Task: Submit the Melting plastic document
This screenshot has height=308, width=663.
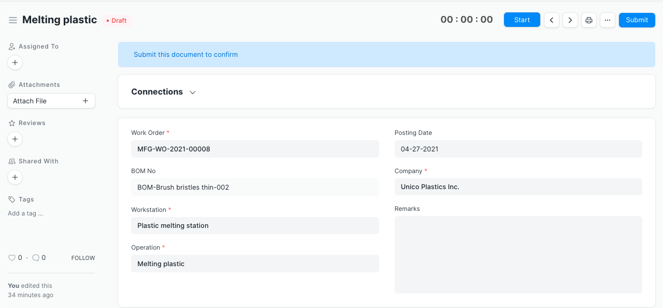Action: [637, 20]
